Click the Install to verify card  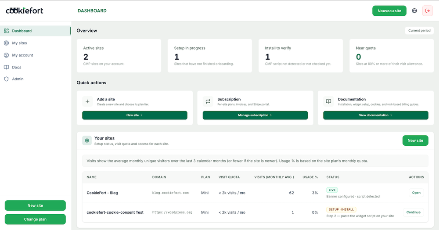point(301,56)
